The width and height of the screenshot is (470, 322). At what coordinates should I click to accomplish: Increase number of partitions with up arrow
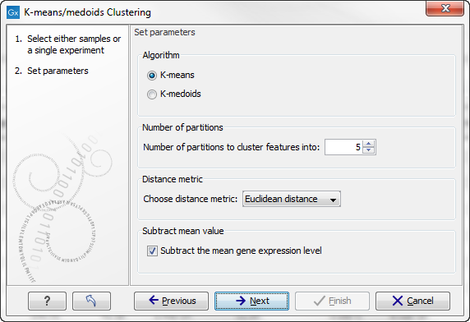point(368,144)
